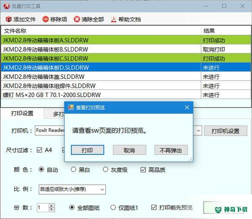Toggle the 打印前先预览 checkbox

point(154,207)
